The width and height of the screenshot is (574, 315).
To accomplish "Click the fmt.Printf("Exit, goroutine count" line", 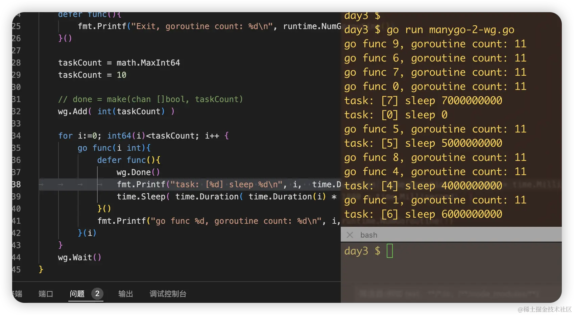I will tap(209, 26).
